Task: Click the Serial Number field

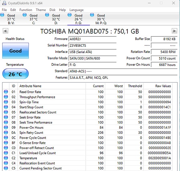Action: [x=93, y=45]
